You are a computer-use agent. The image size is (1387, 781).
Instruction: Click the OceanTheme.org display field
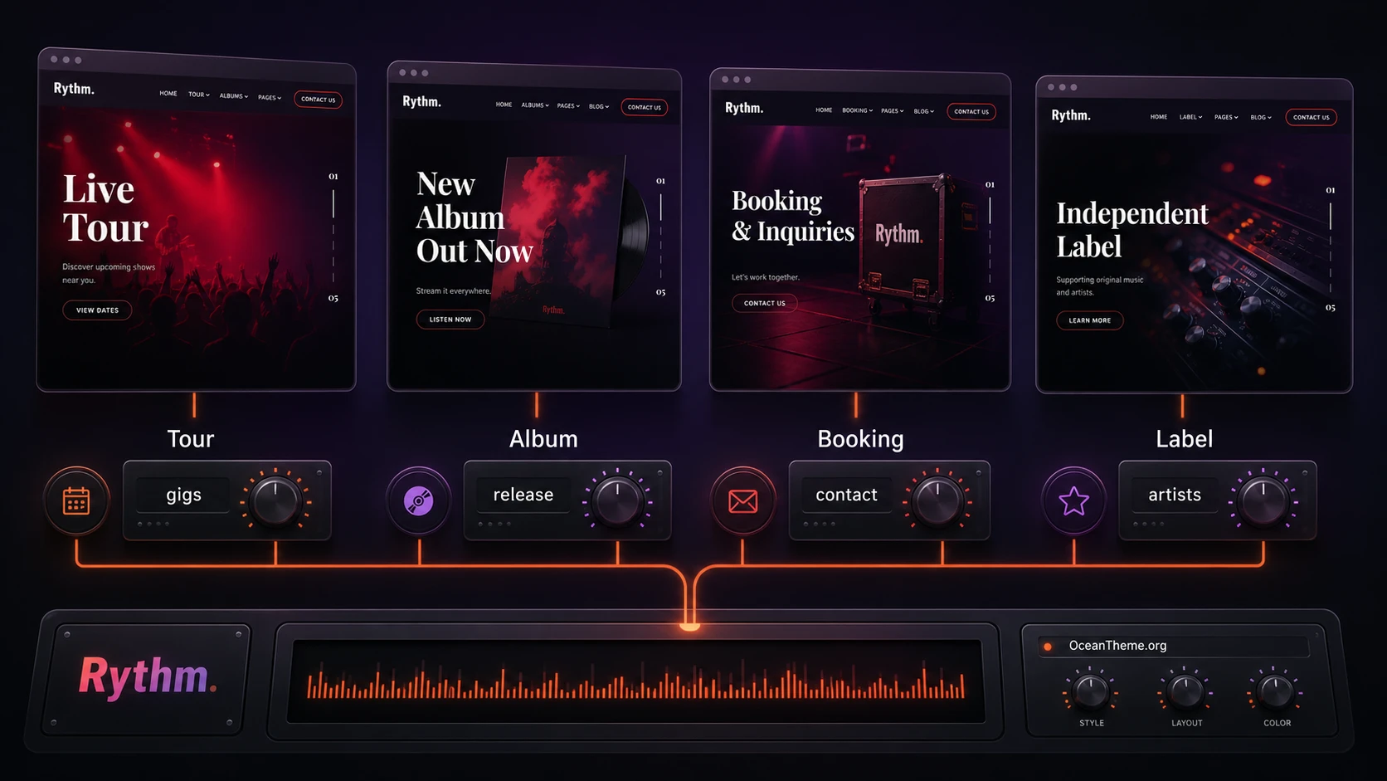coord(1173,646)
